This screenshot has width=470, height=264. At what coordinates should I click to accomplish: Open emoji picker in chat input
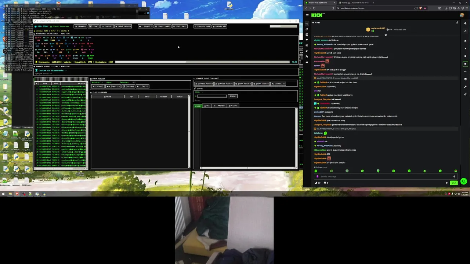454,176
